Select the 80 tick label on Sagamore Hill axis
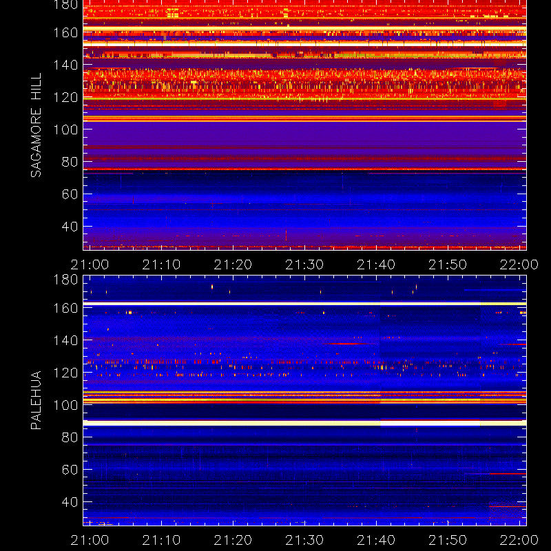This screenshot has height=551, width=551. tap(70, 162)
